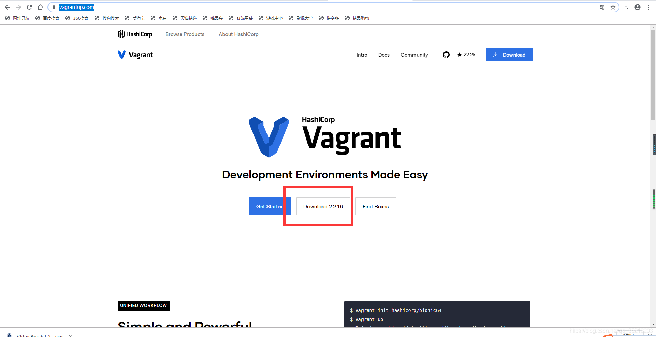Open the About HashiCorp menu

pos(238,34)
